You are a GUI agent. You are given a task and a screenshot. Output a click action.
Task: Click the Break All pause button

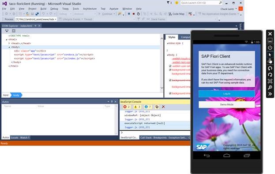click(x=129, y=14)
